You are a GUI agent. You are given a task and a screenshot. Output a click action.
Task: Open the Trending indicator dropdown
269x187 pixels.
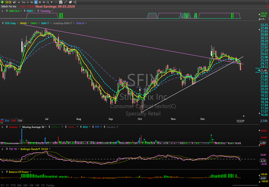[x=52, y=11]
